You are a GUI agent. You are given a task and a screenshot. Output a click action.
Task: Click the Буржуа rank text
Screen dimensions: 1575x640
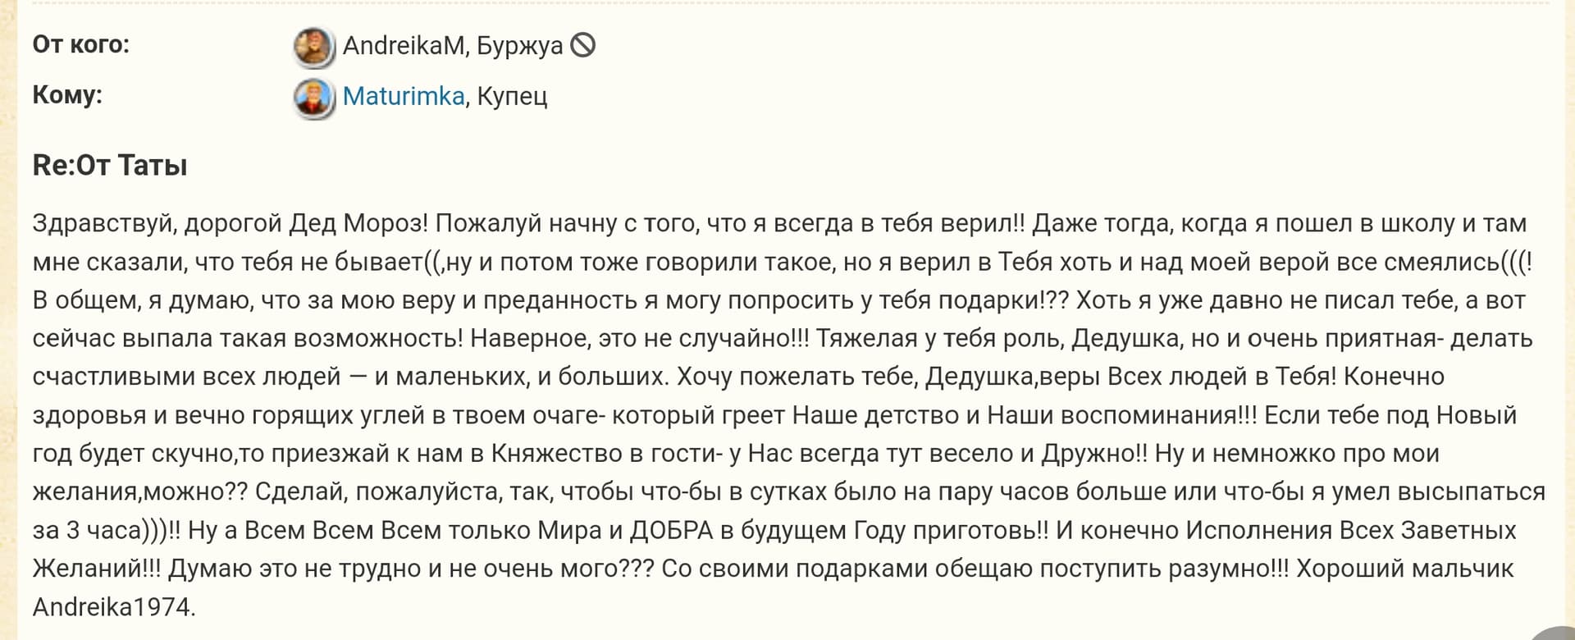pos(519,45)
